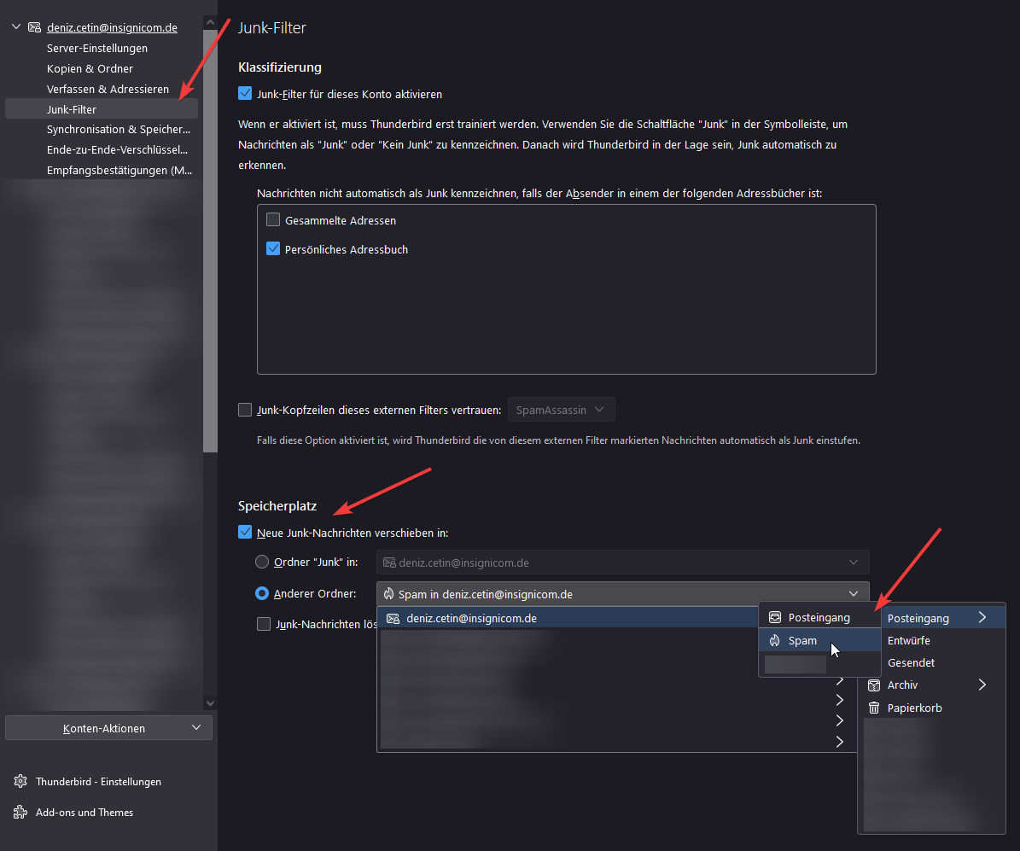The height and width of the screenshot is (851, 1020).
Task: Click the flame icon in the 'Spam in deniz.cetin' field
Action: [389, 594]
